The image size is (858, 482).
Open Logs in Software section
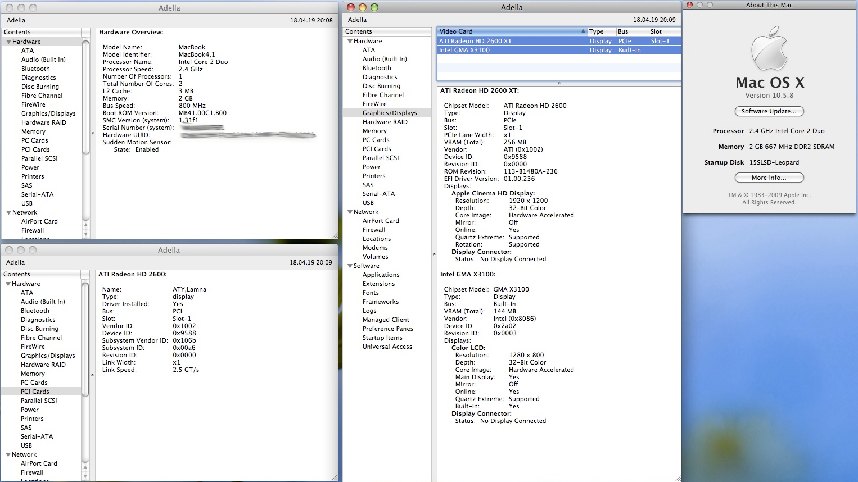click(369, 311)
